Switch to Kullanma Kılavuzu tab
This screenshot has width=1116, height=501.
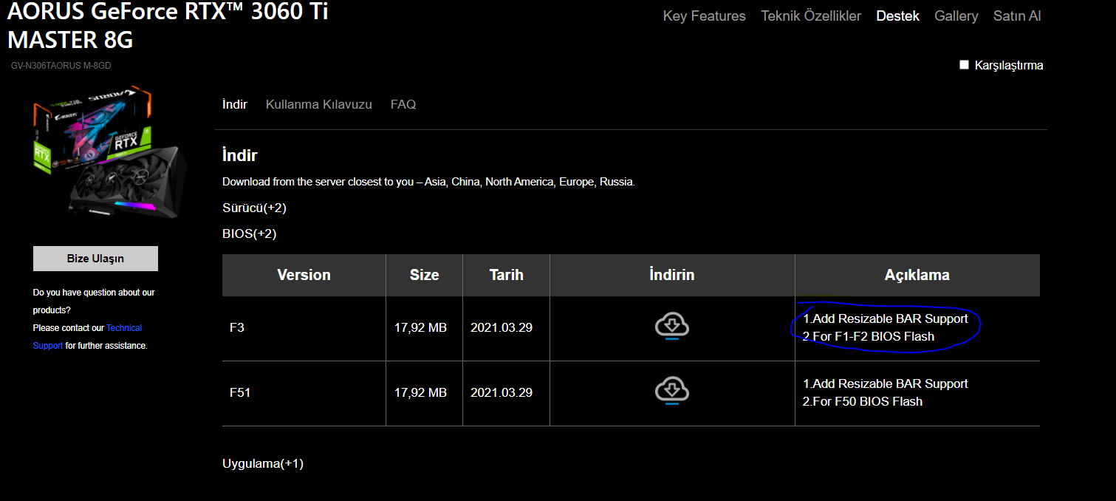click(x=319, y=104)
